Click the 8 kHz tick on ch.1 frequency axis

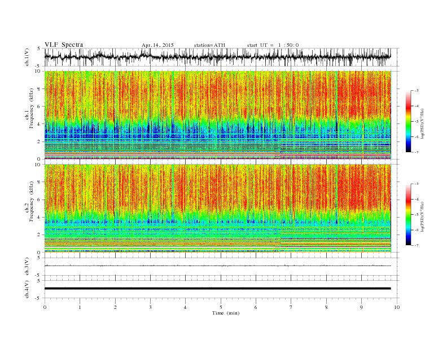click(x=40, y=89)
